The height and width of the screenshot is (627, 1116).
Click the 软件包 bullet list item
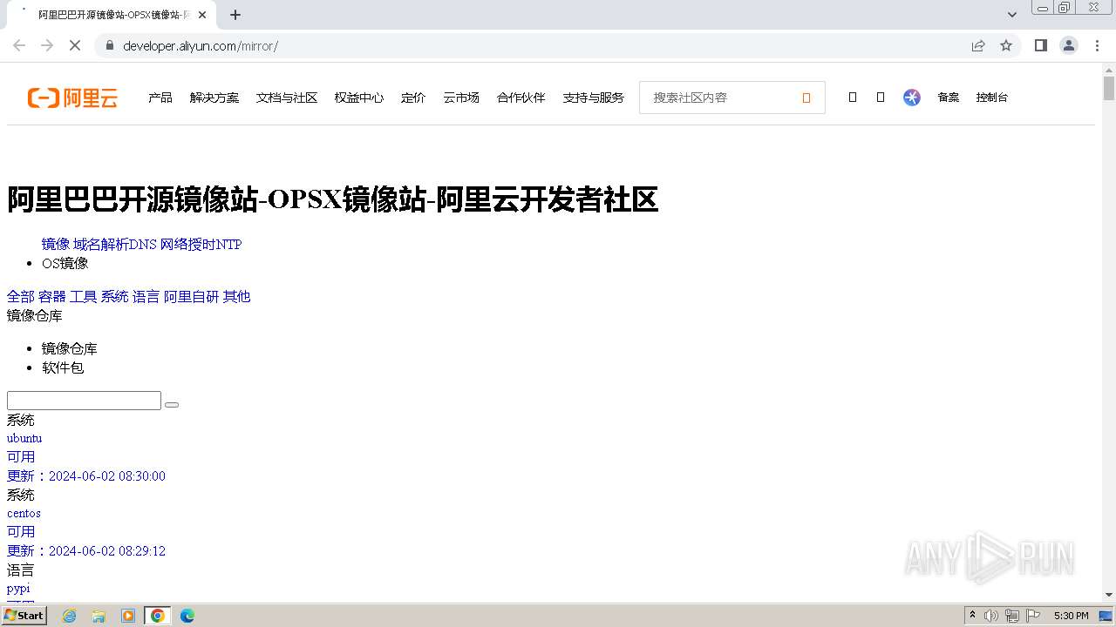[x=63, y=368]
